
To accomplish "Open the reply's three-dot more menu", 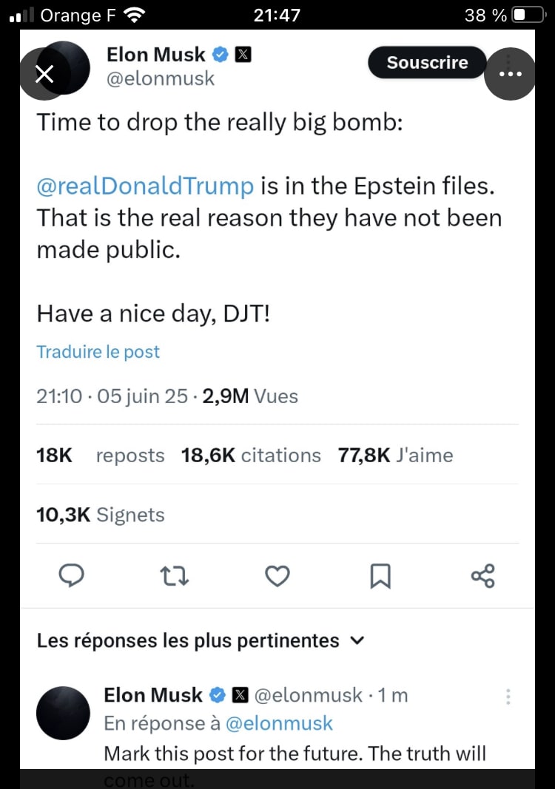I will (x=508, y=697).
